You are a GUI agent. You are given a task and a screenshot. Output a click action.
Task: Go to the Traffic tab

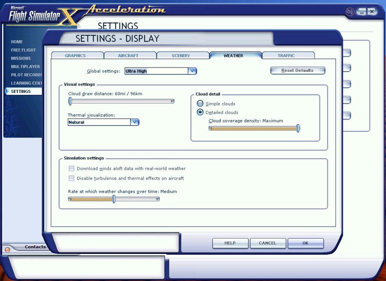[286, 56]
